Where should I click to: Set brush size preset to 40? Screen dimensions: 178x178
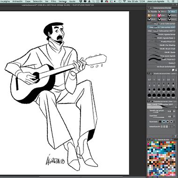[149, 96]
